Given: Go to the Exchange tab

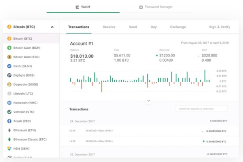Looking at the screenshot, I should 178,27.
